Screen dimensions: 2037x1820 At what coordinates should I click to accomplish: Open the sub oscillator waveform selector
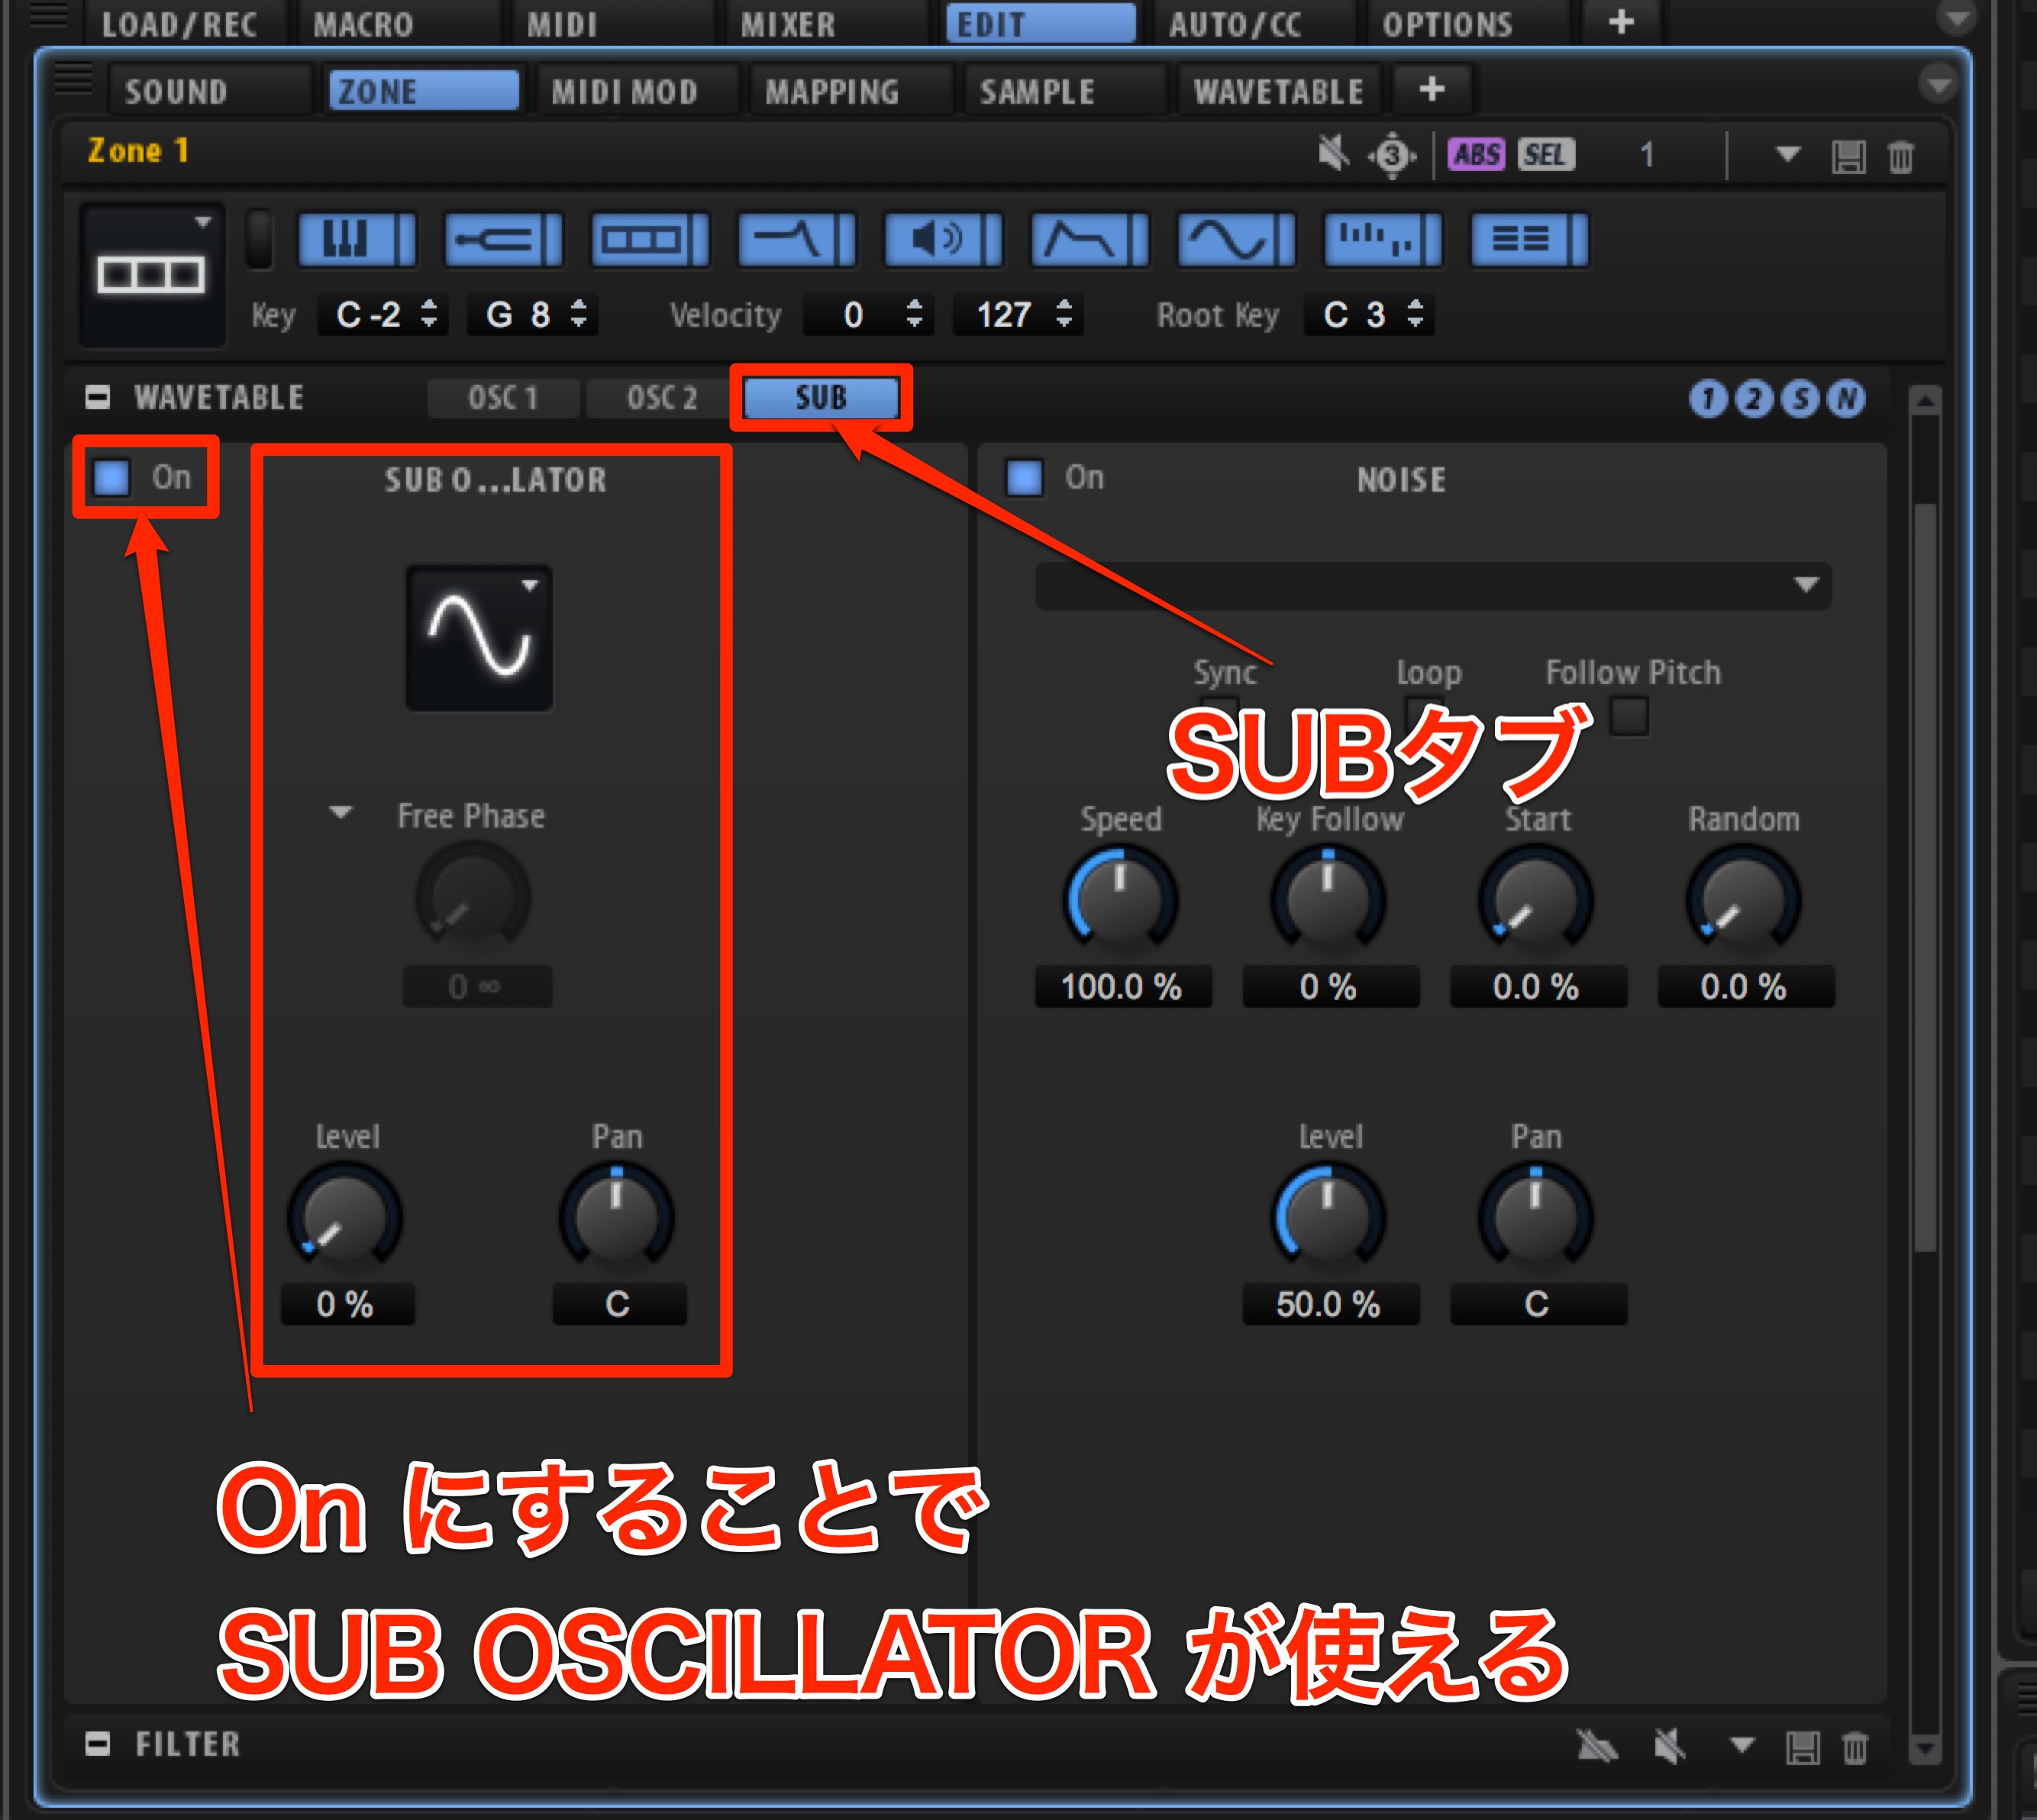click(479, 638)
